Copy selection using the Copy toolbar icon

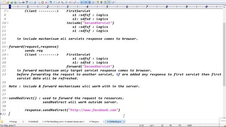[38, 2]
